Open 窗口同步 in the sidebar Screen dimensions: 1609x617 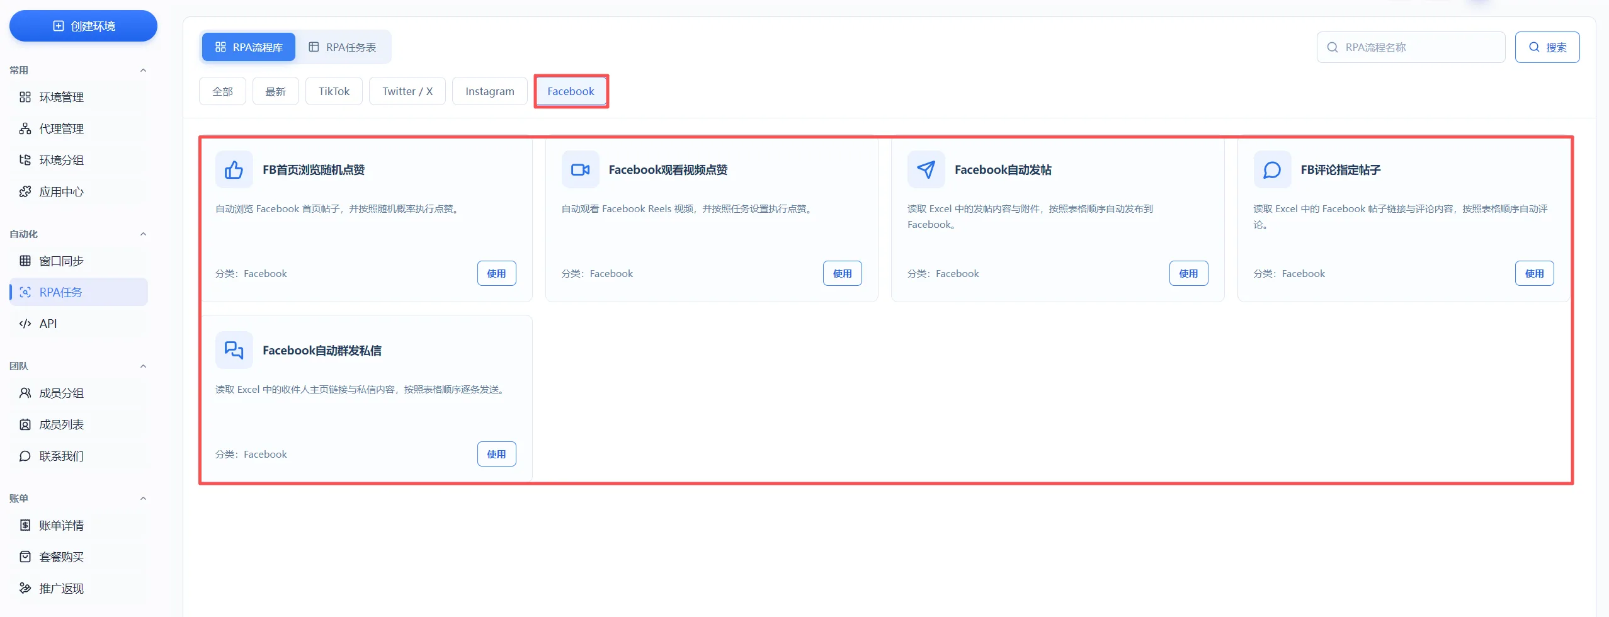point(79,261)
